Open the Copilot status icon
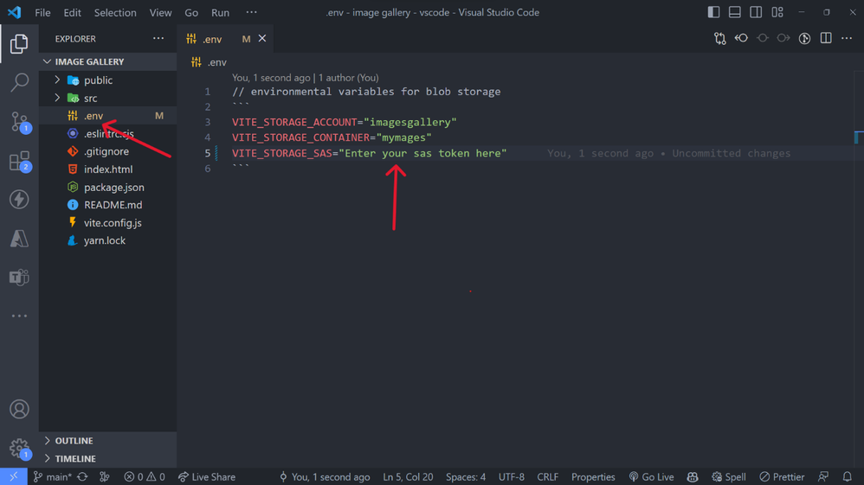Image resolution: width=864 pixels, height=485 pixels. click(693, 476)
